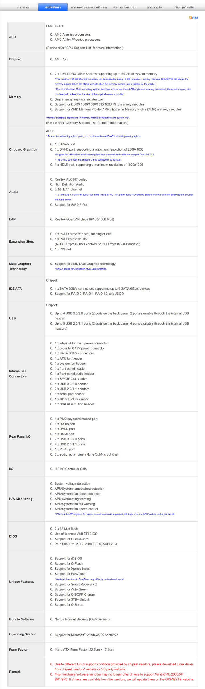Switch to the ภาพรวม tab
The image size is (205, 689).
[x=23, y=7]
